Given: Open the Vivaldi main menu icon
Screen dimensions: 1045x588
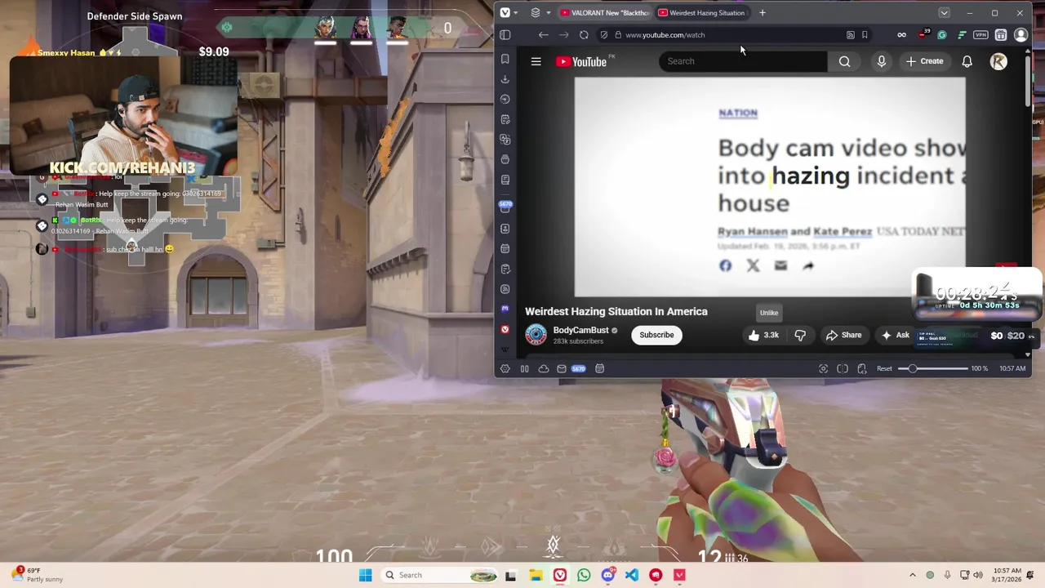Looking at the screenshot, I should (505, 12).
